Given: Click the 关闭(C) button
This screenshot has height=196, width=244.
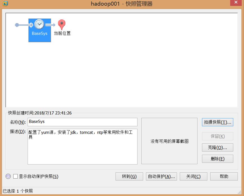Looking at the screenshot, I should click(194, 176).
